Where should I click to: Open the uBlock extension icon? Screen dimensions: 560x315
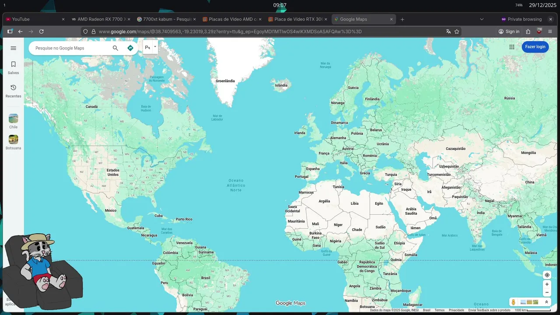pos(539,31)
